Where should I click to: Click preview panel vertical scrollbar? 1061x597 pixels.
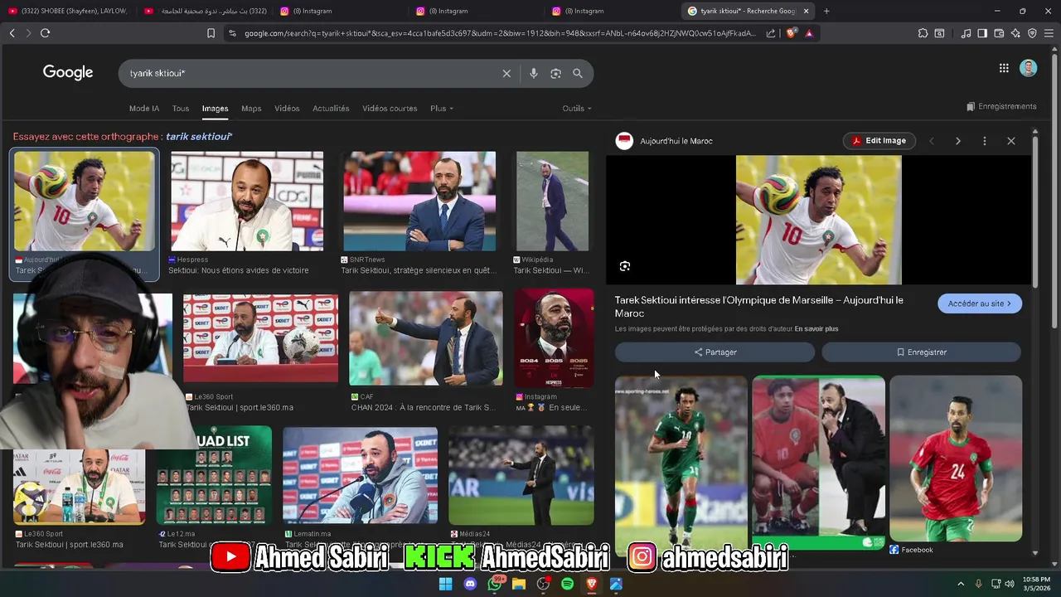(1034, 211)
